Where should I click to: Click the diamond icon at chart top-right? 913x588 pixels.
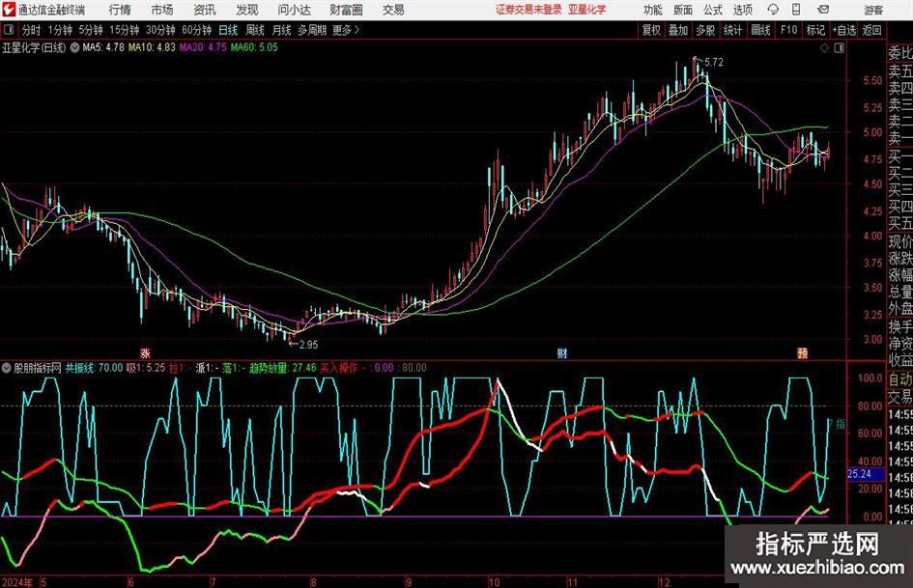(x=824, y=48)
